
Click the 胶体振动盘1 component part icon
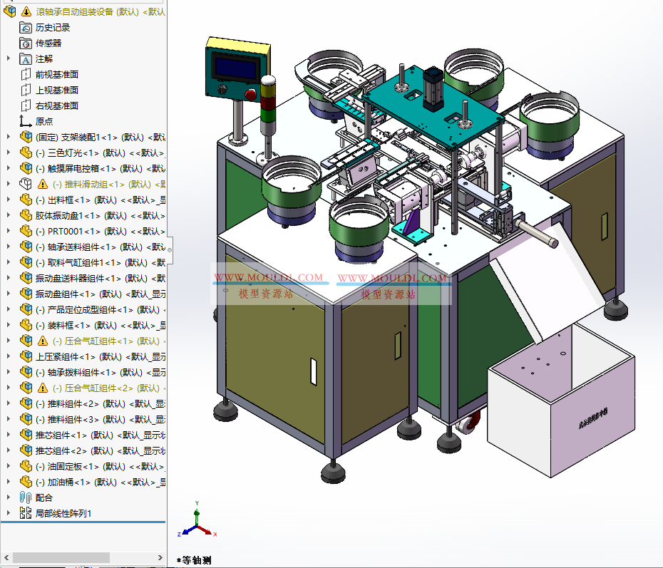[x=26, y=215]
